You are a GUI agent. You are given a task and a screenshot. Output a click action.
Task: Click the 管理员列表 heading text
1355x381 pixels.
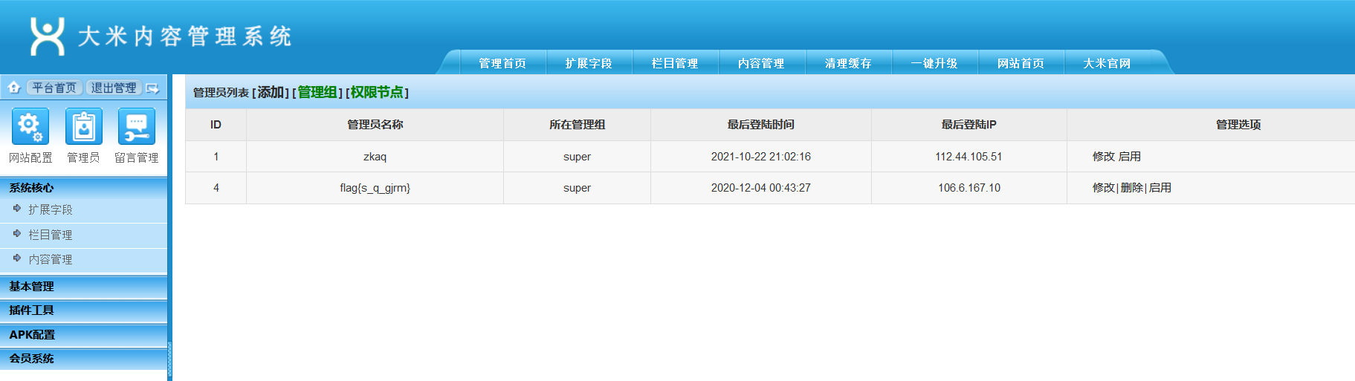coord(221,93)
